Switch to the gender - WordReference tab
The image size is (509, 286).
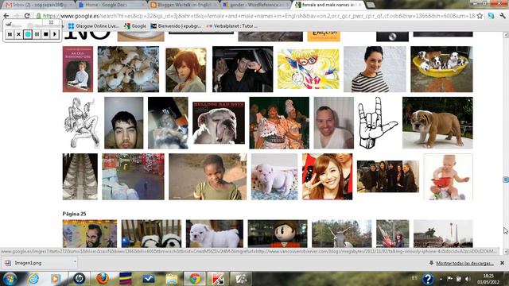(256, 5)
